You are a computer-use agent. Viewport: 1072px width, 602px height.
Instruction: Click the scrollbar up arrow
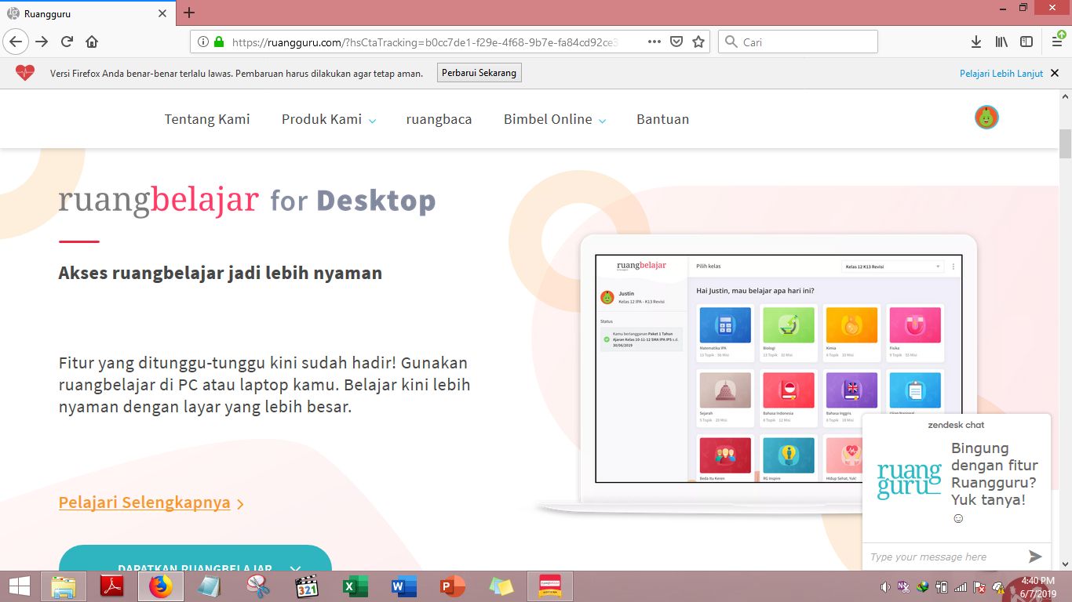pyautogui.click(x=1065, y=96)
